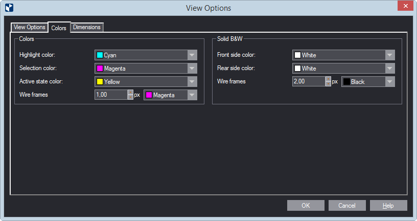This screenshot has height=221, width=417.
Task: Expand the Rear side color dropdown
Action: [389, 69]
